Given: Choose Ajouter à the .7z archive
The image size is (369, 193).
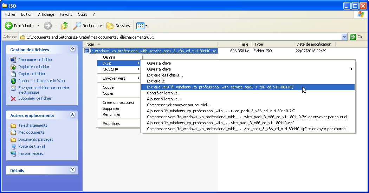Looking at the screenshot, I should [x=248, y=111].
